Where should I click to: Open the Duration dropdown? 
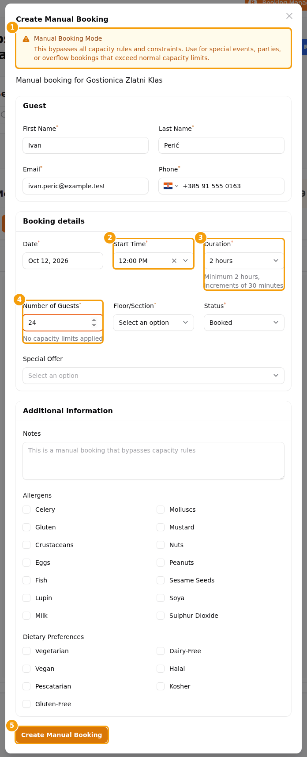[x=244, y=261]
